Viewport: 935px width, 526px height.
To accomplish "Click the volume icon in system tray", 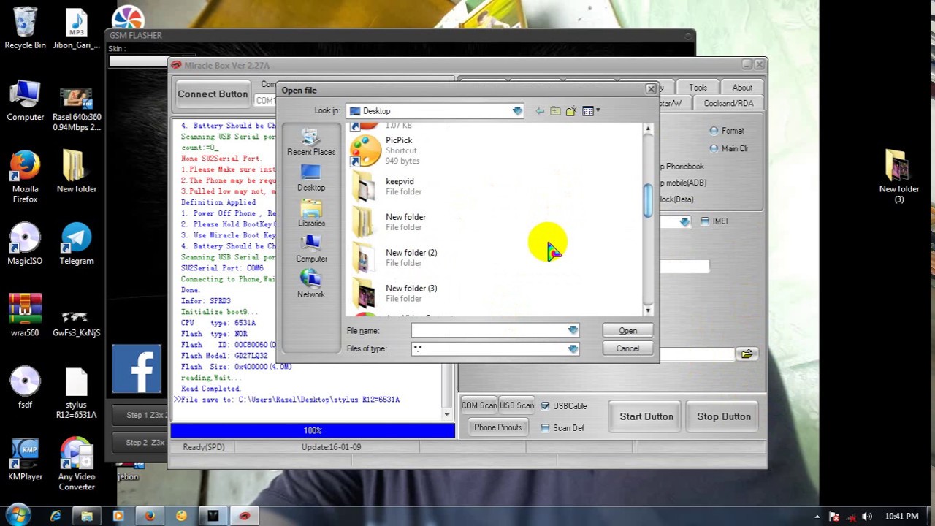I will pos(867,517).
